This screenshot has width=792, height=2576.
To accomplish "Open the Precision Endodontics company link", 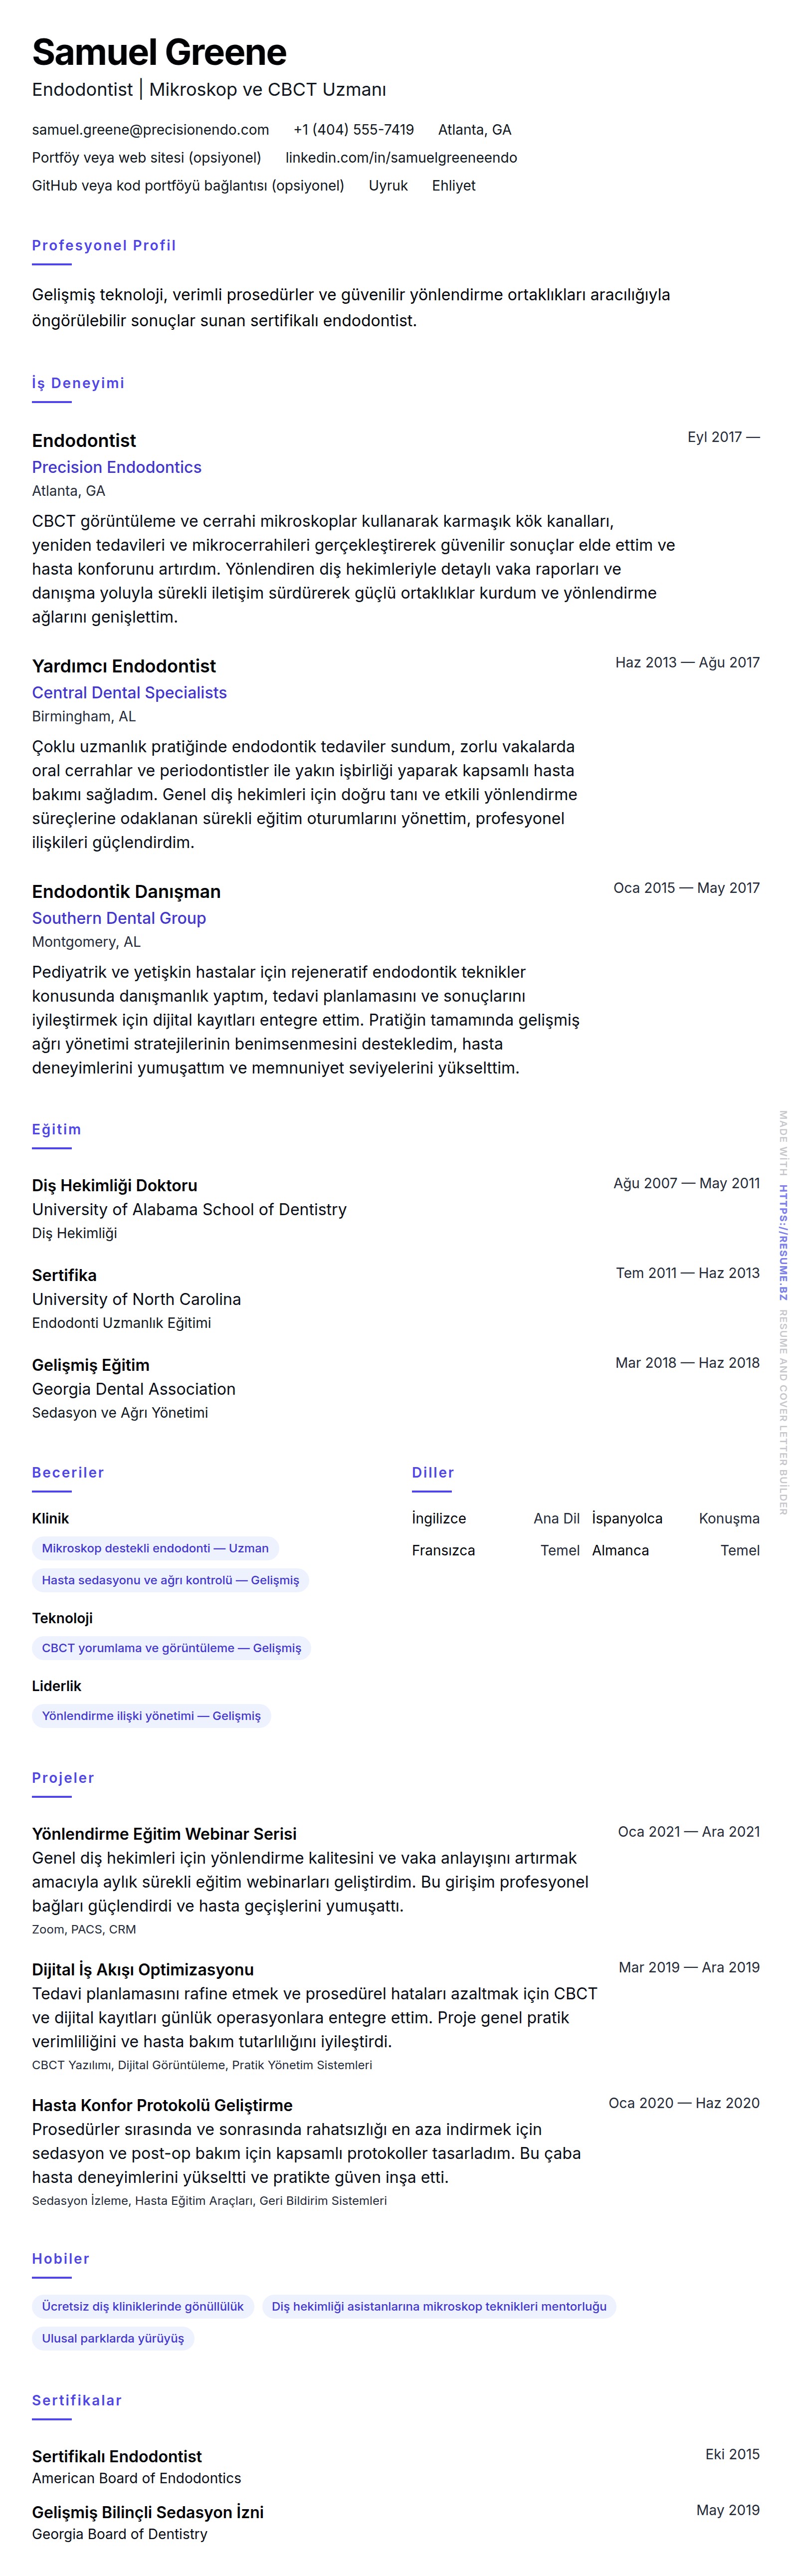I will point(116,467).
